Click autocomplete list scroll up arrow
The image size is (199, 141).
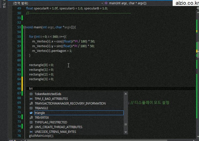[126, 94]
